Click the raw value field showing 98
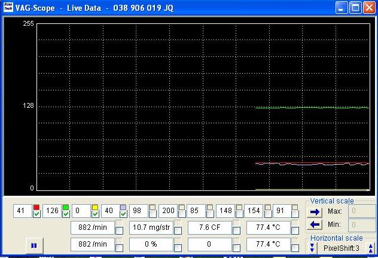Screen dimensions: 378x258 (139, 211)
